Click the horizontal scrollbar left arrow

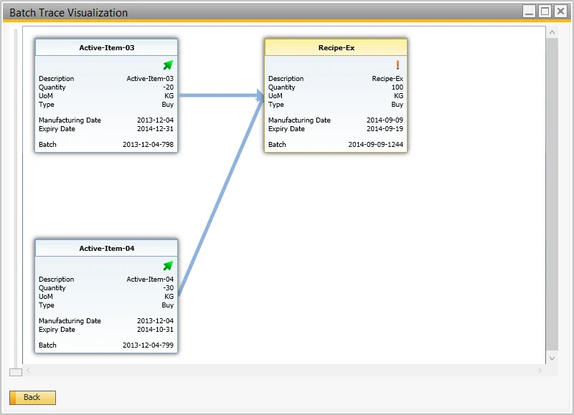[x=28, y=371]
